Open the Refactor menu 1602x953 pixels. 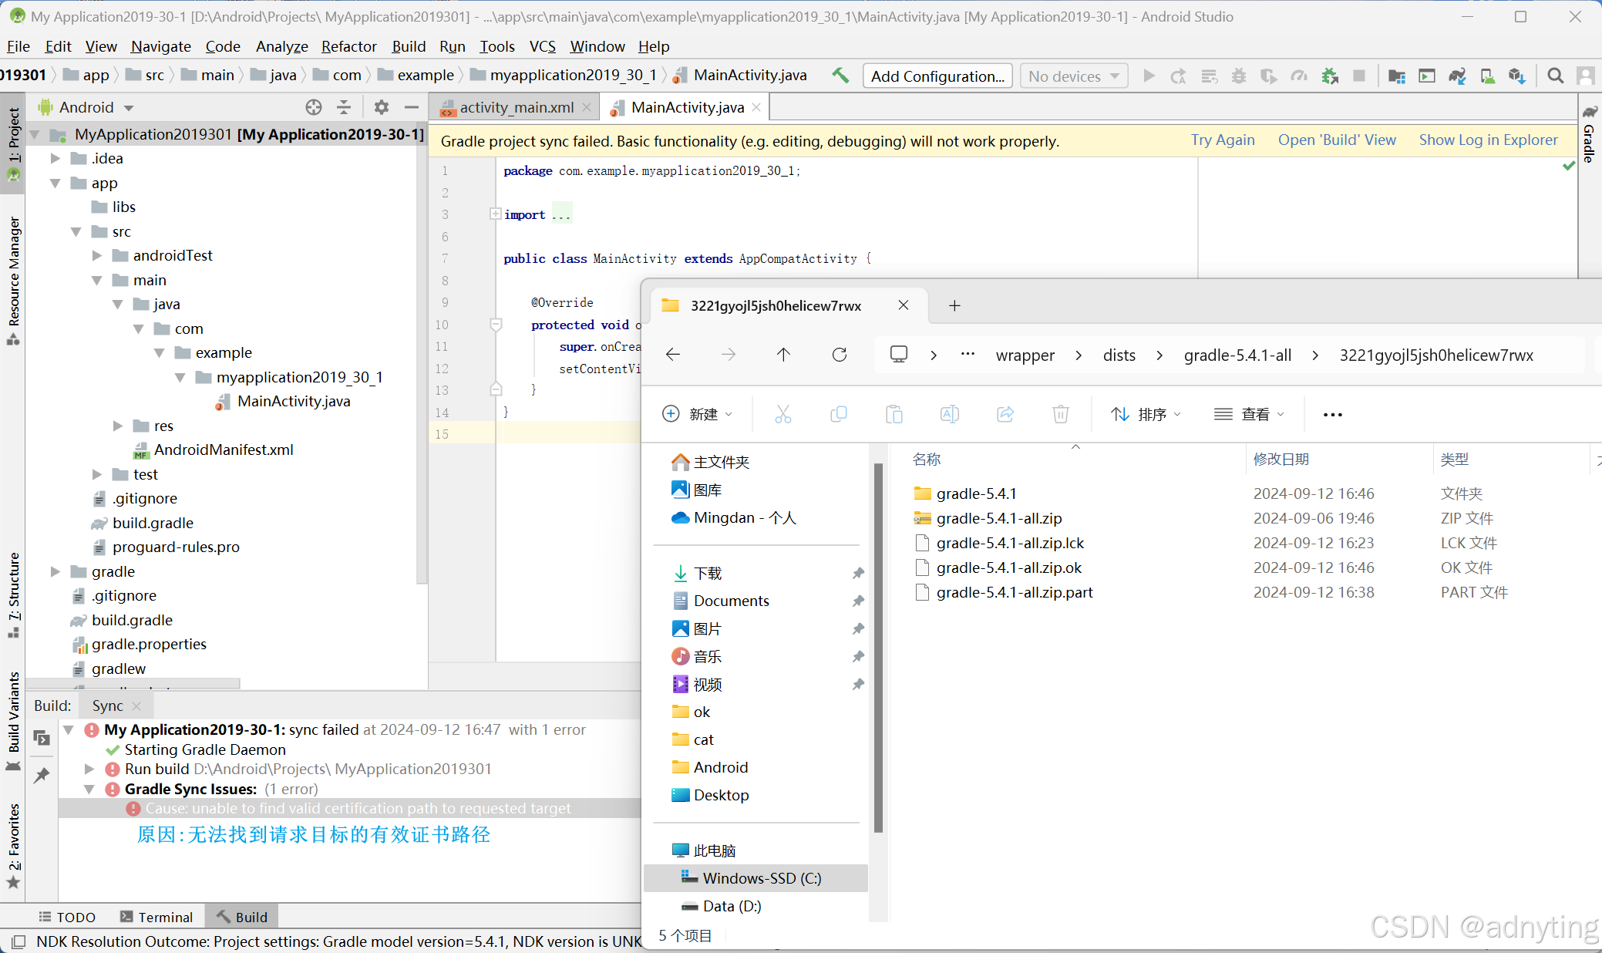click(348, 46)
